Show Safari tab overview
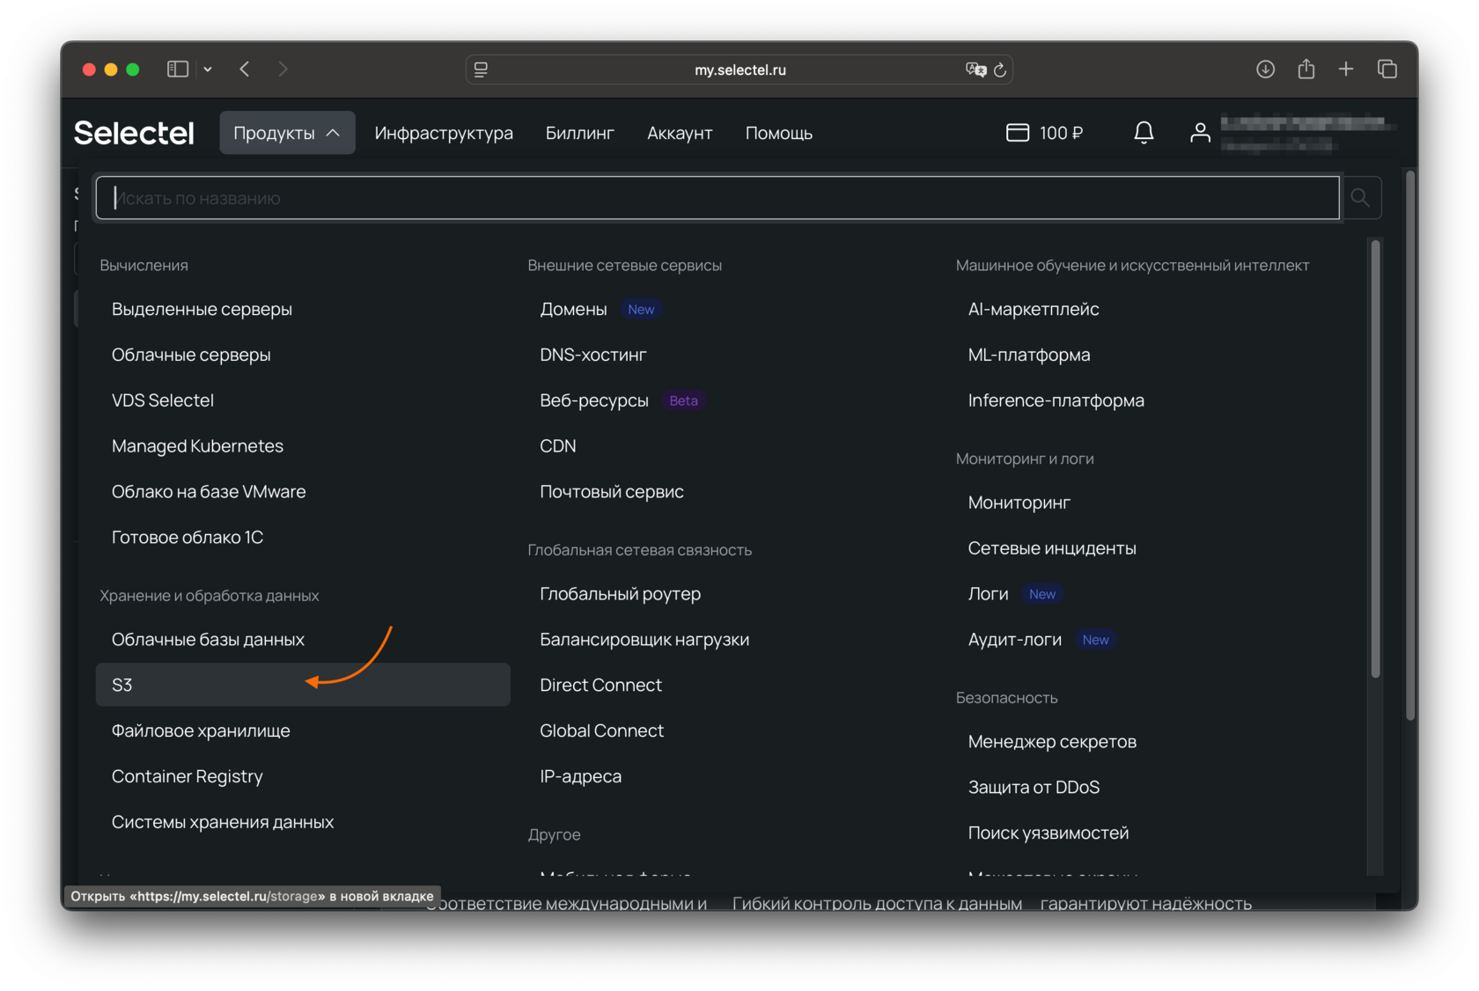 [1387, 69]
